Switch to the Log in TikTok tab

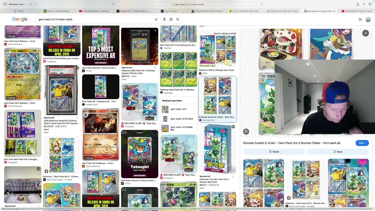click(169, 11)
